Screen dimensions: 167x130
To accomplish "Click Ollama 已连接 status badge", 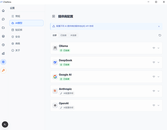I will click(x=65, y=50).
